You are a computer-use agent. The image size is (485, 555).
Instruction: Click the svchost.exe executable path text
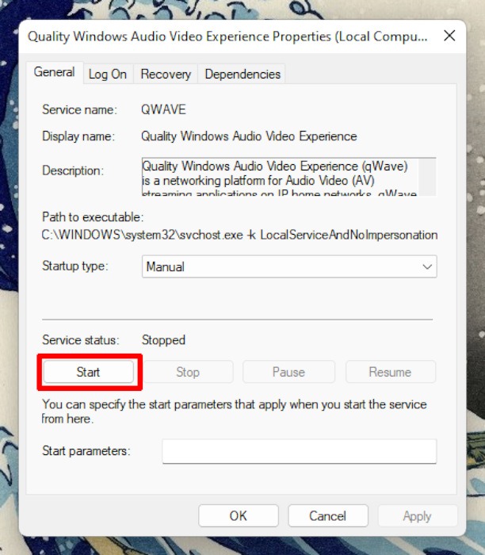click(x=239, y=235)
